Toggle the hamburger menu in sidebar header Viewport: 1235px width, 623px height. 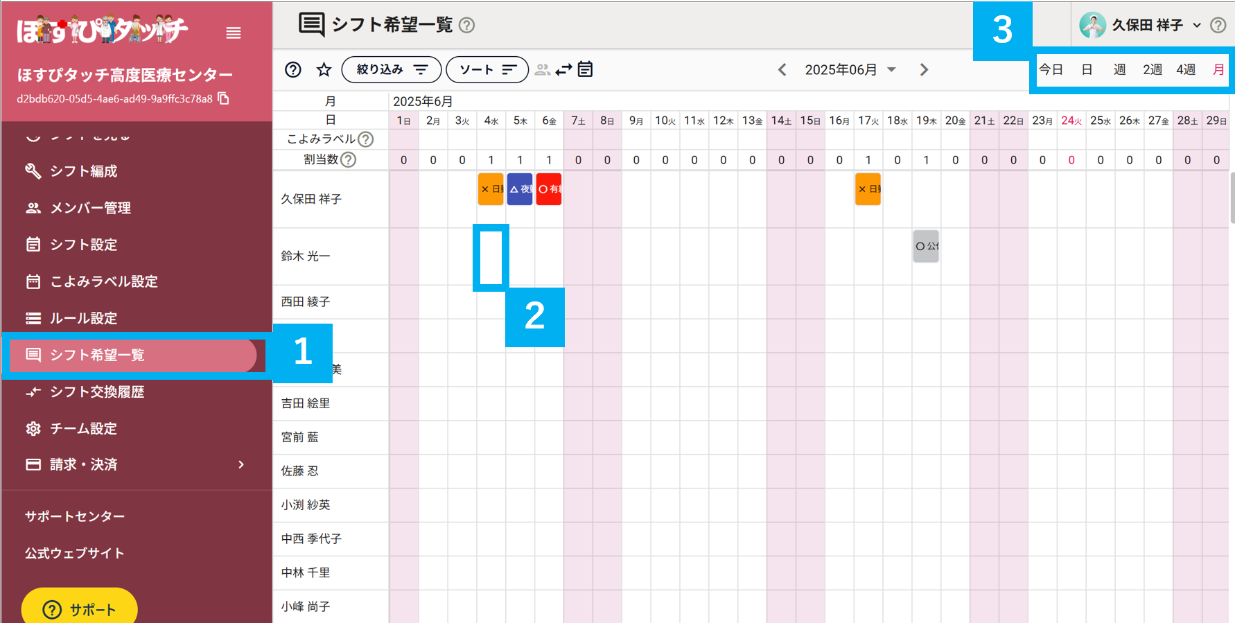(234, 33)
